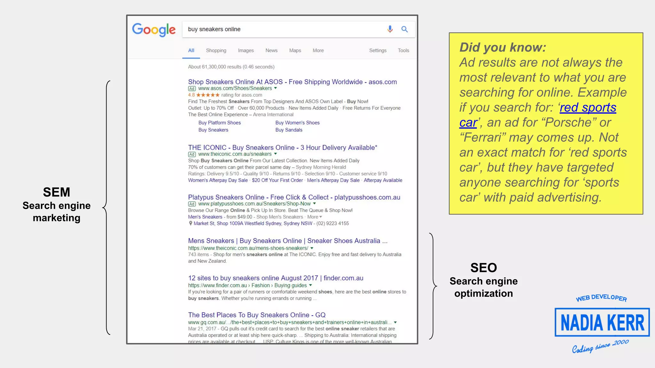Open search Tools
Screen dimensions: 655x368
[x=404, y=50]
